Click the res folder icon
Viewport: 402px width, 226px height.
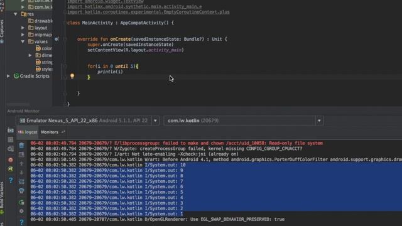pos(24,14)
